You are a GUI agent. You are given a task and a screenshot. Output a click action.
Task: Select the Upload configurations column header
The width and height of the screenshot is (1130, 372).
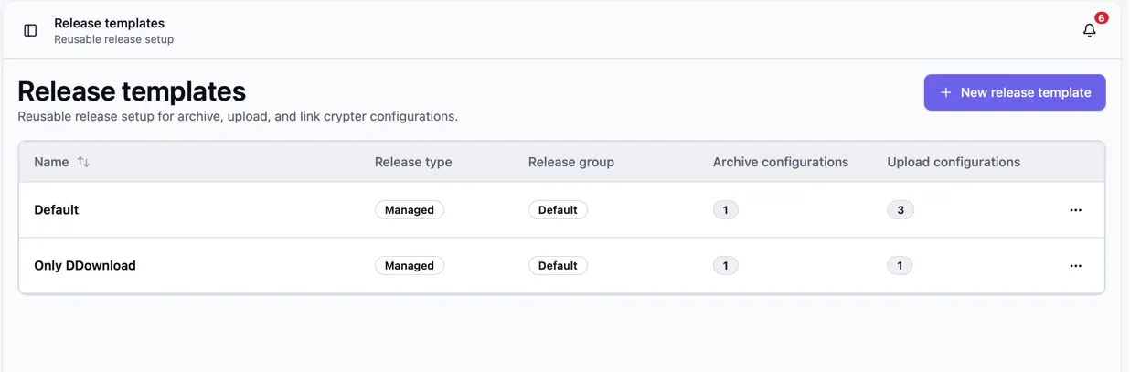[954, 162]
